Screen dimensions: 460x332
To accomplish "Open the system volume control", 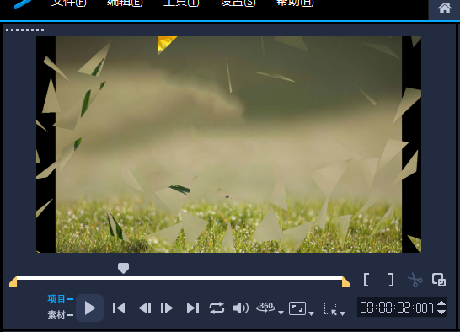I will click(241, 308).
